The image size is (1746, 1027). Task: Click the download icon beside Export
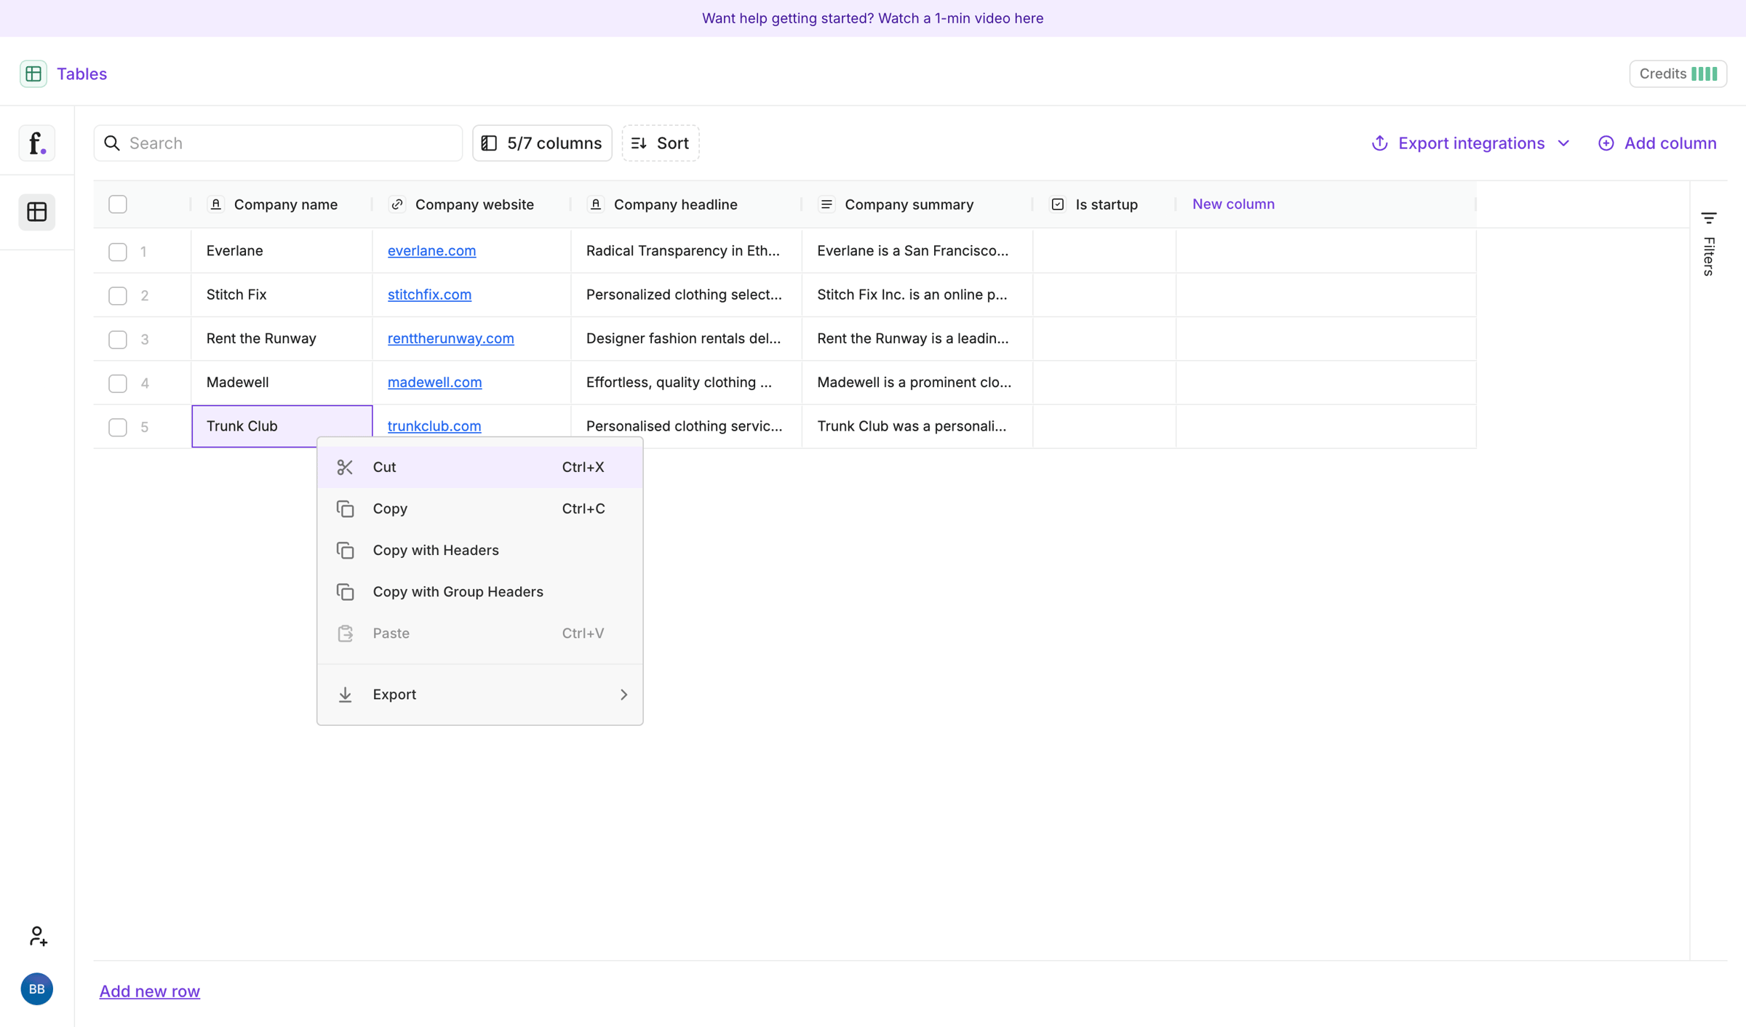click(x=345, y=695)
